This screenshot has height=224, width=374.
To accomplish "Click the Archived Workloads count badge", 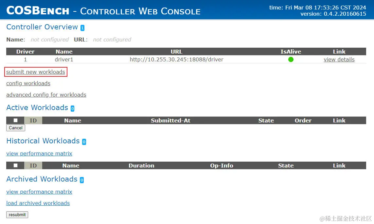I will point(82,180).
